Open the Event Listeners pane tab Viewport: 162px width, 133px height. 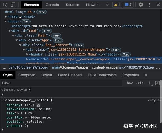click(70, 75)
